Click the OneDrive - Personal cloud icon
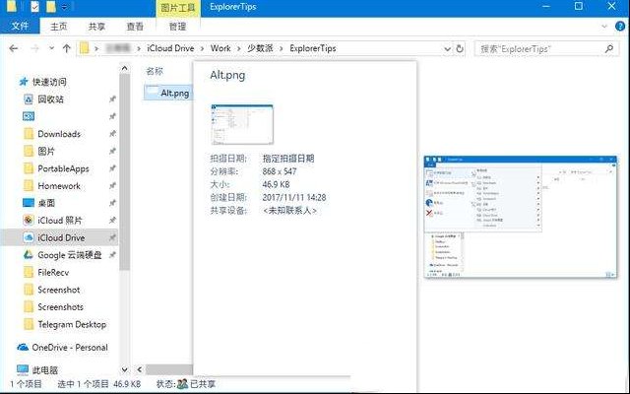Screen dimensions: 630x394 click(x=23, y=348)
